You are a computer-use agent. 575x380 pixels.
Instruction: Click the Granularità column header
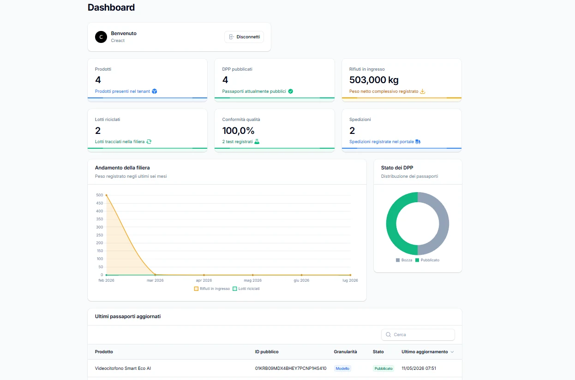pyautogui.click(x=345, y=352)
